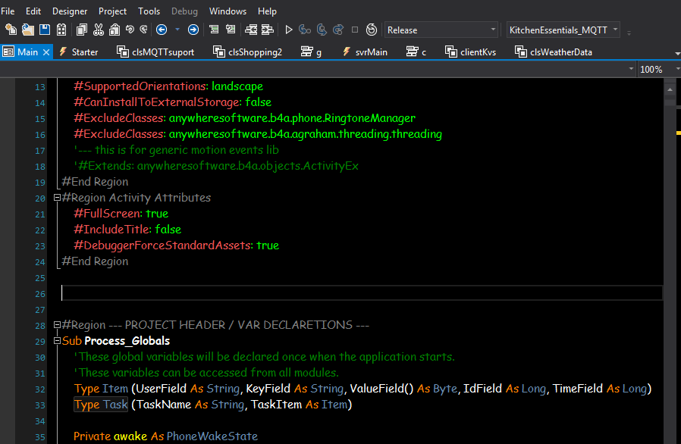Click '#SupportedOrientations: landscape' line

(x=168, y=86)
